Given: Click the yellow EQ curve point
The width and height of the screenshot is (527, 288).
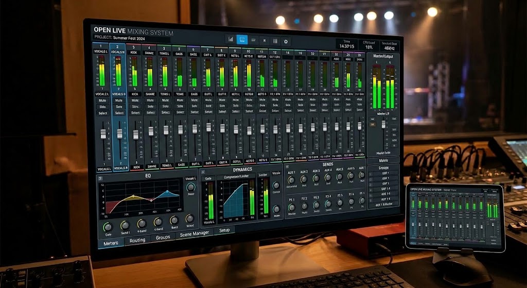Looking at the screenshot, I should click(133, 196).
